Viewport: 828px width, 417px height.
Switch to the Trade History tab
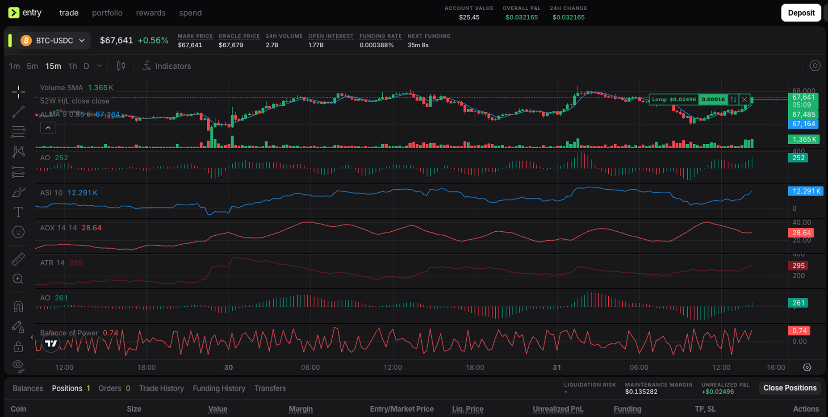162,388
